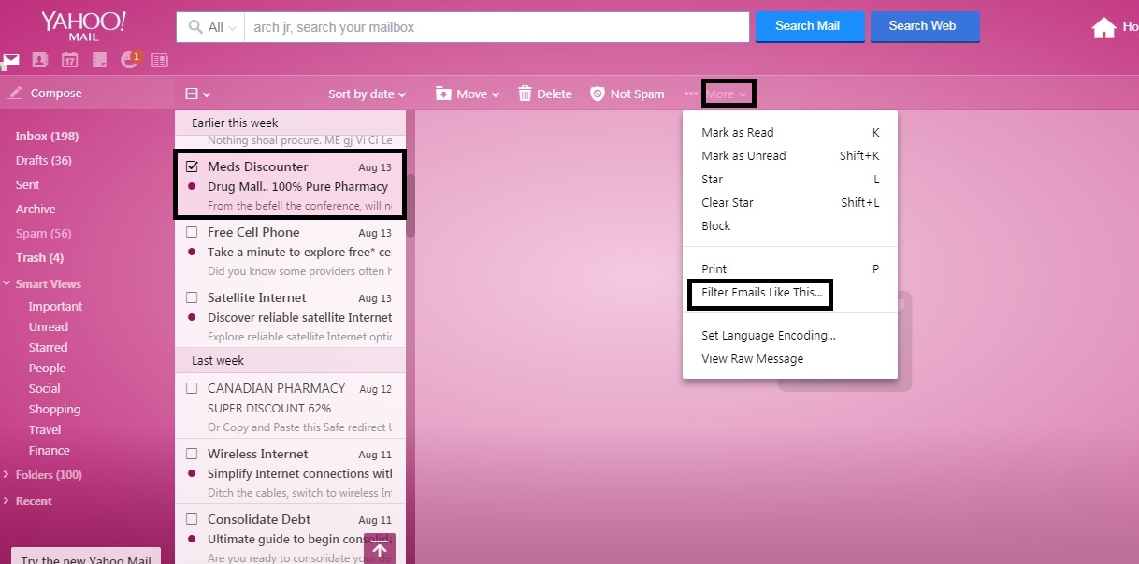1139x564 pixels.
Task: Click unread dot on Consolidate Debt email
Action: pyautogui.click(x=192, y=539)
